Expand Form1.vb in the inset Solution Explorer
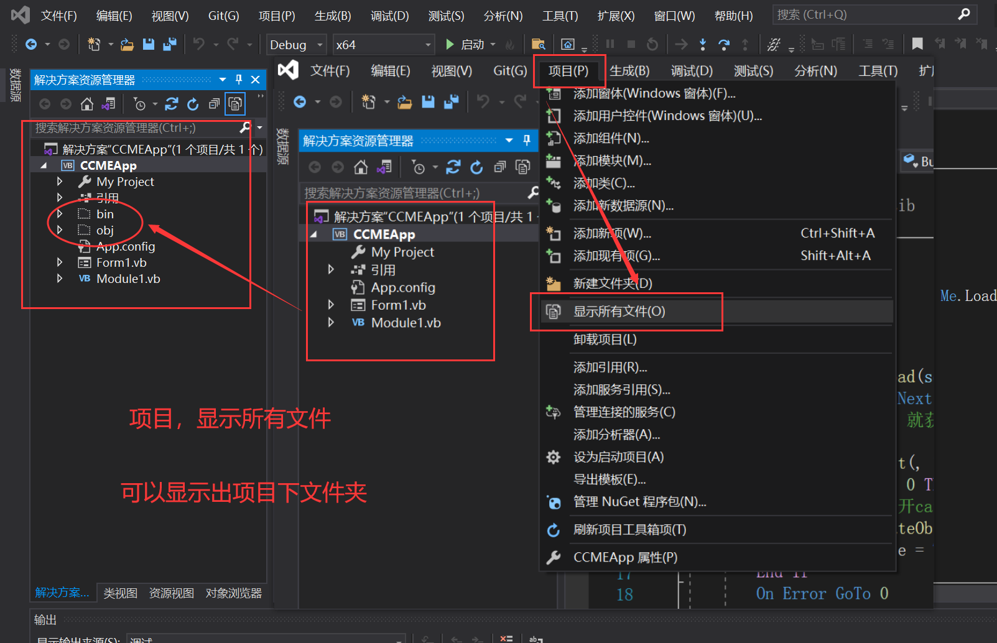The height and width of the screenshot is (643, 997). point(331,305)
